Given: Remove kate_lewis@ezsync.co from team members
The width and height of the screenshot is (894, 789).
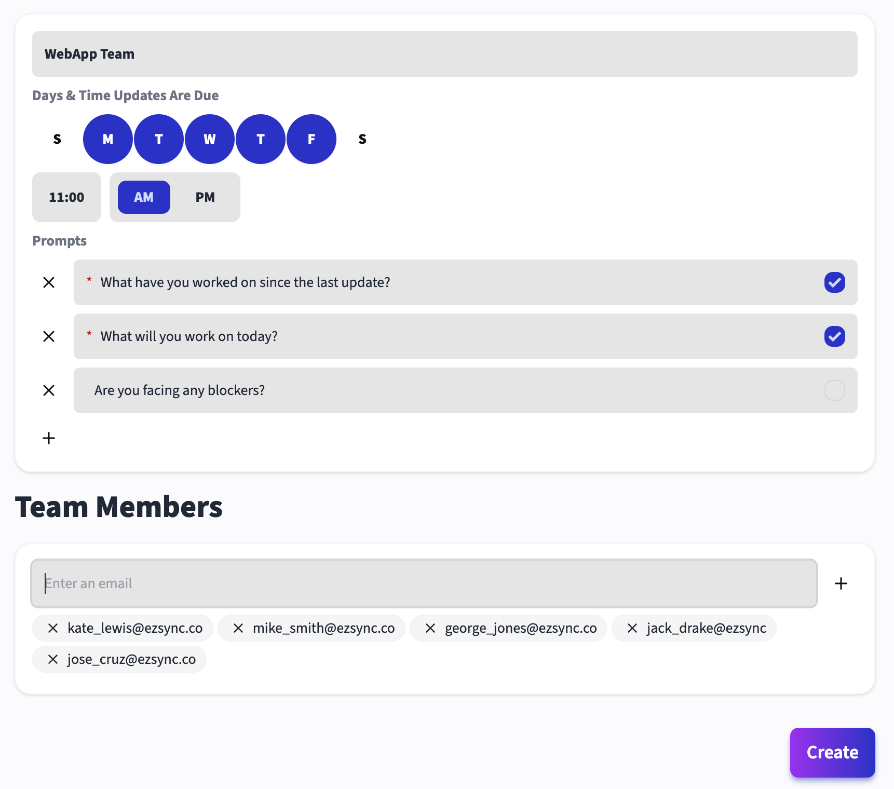Looking at the screenshot, I should pyautogui.click(x=53, y=628).
